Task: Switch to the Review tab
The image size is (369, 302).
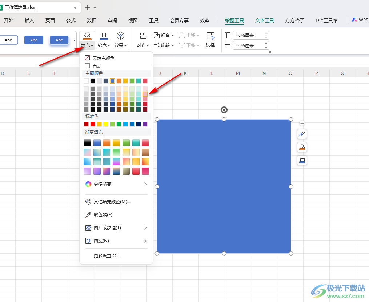Action: click(112, 20)
